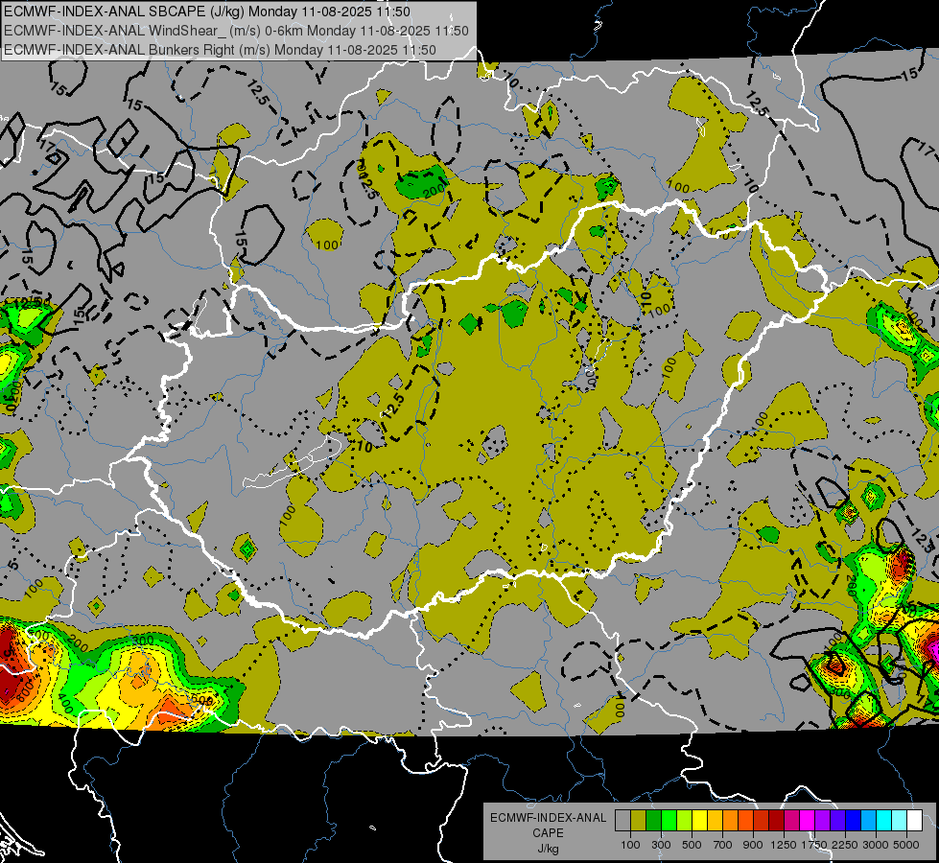Click 'ECMWF-INDEX-ANAL' text in the legend box

point(549,818)
